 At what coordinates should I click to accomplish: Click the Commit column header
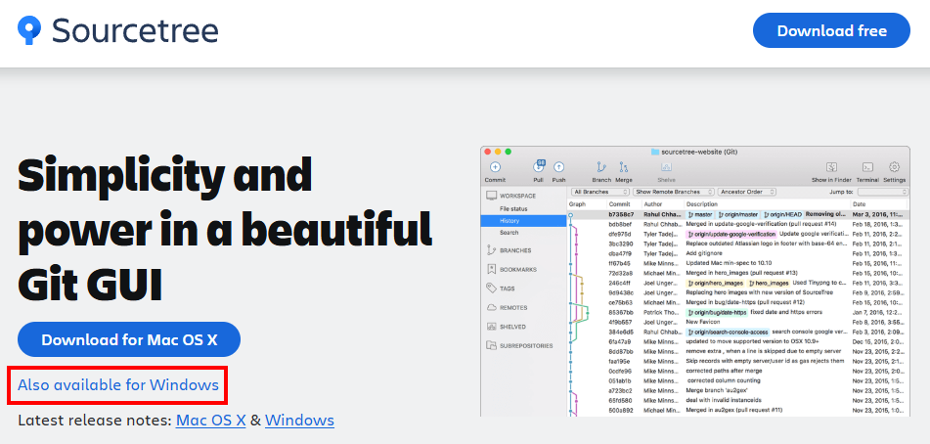pos(619,204)
